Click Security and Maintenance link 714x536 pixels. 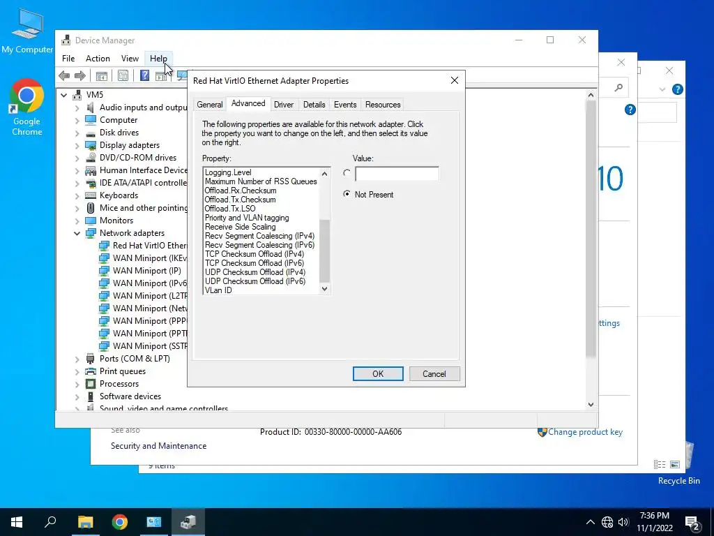[158, 446]
